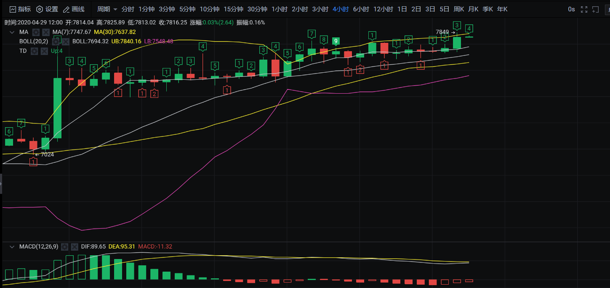The image size is (610, 288).
Task: Select the 5分钟 interval
Action: (187, 9)
